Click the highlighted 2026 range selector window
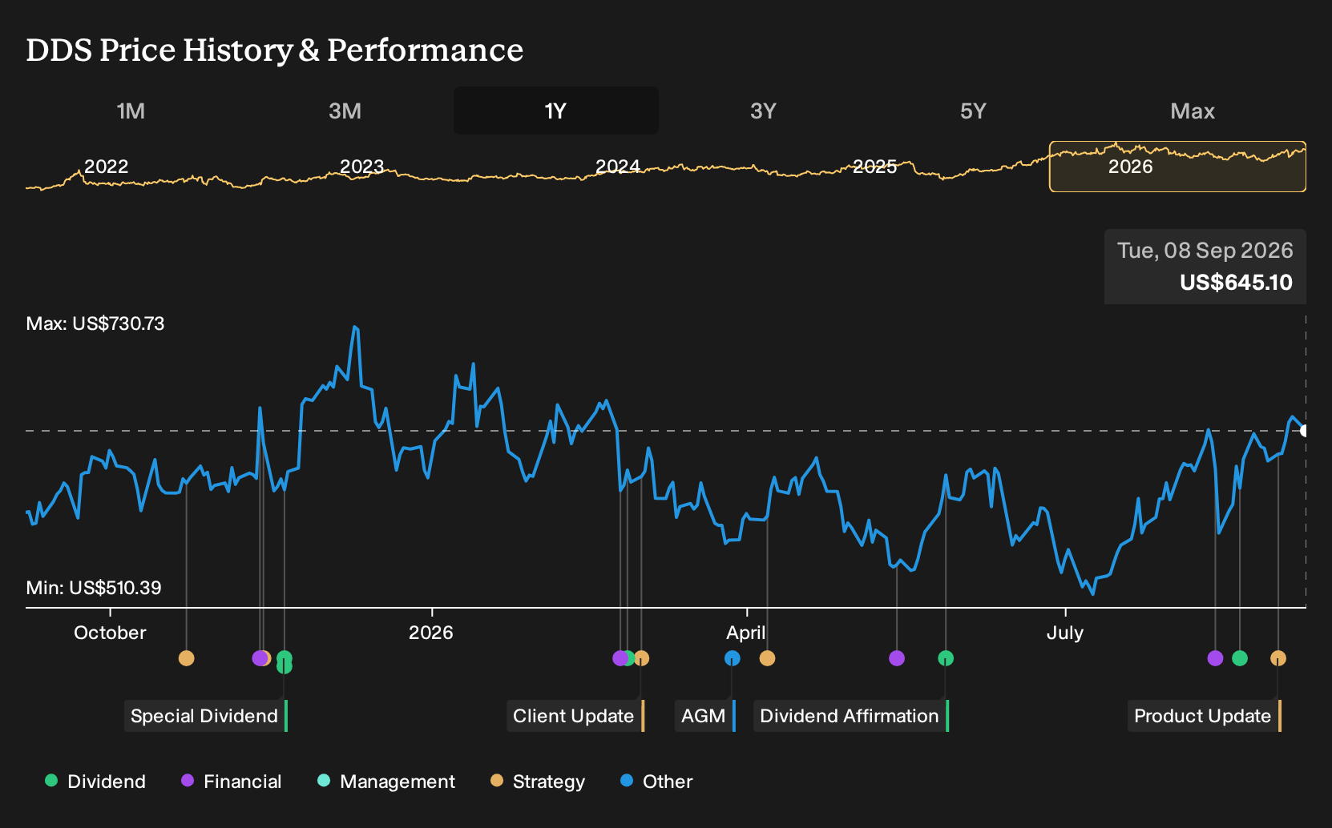1332x828 pixels. [1177, 167]
